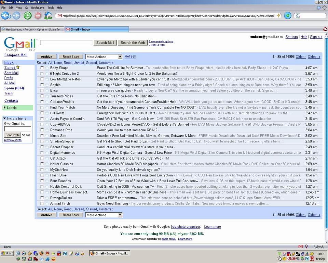Image resolution: width=328 pixels, height=263 pixels.
Task: Click the yellow arrow at address bar end
Action: tap(278, 16)
